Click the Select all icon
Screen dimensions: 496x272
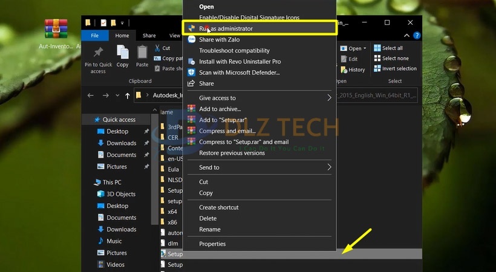(377, 48)
